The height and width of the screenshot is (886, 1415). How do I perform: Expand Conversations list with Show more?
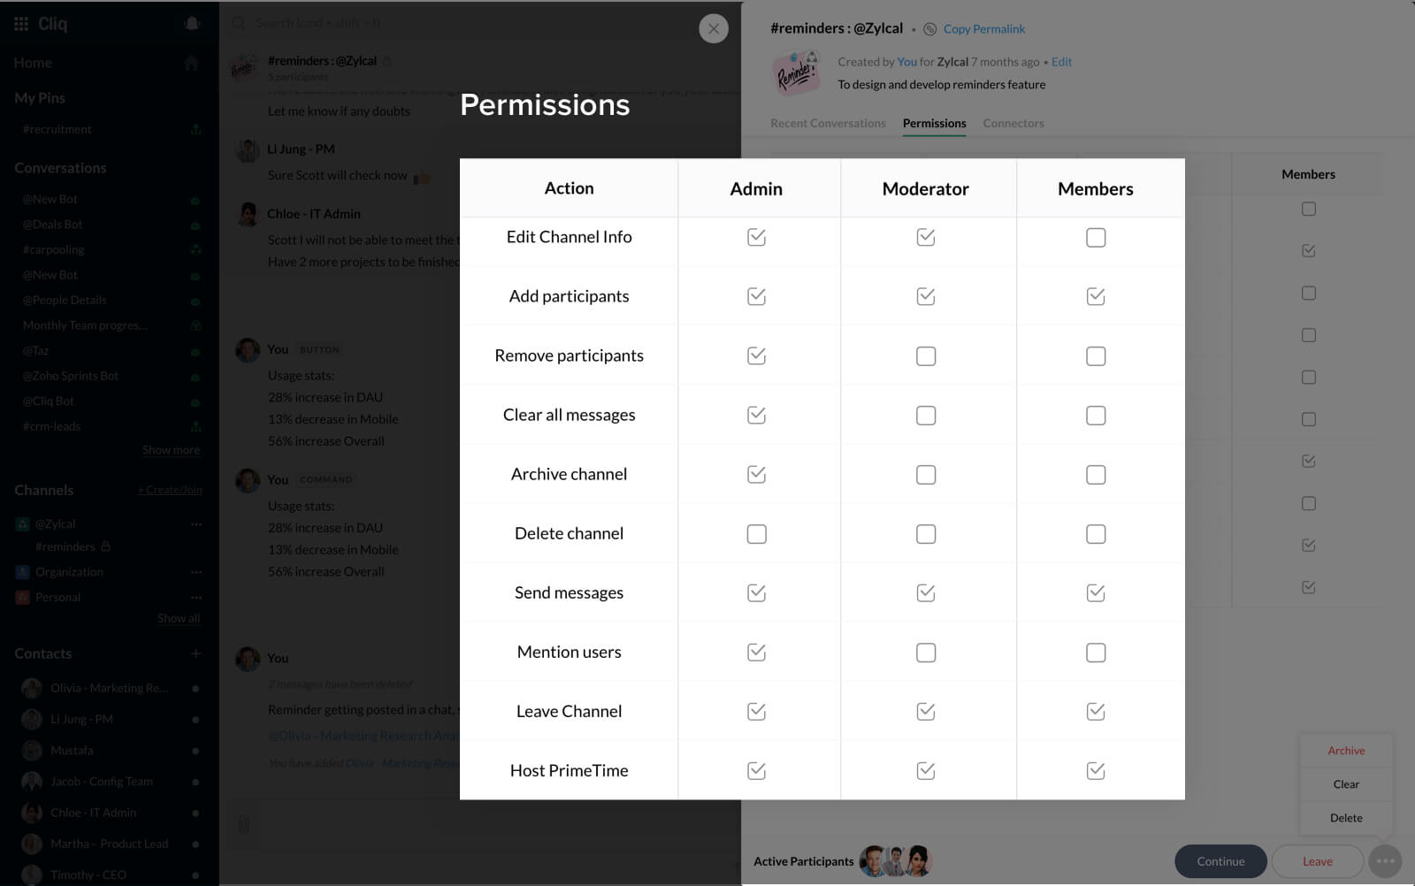click(x=171, y=450)
